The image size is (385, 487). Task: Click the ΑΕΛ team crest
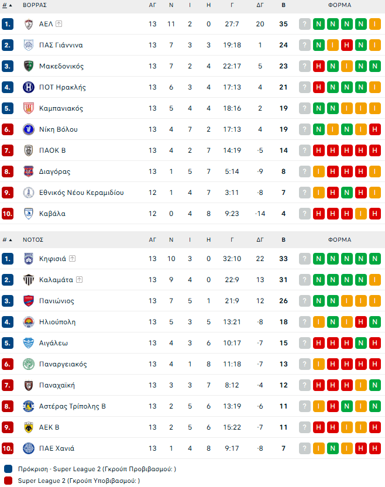pyautogui.click(x=28, y=24)
